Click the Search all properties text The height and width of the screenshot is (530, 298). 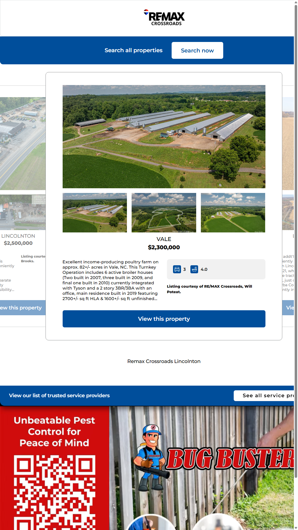coord(134,51)
